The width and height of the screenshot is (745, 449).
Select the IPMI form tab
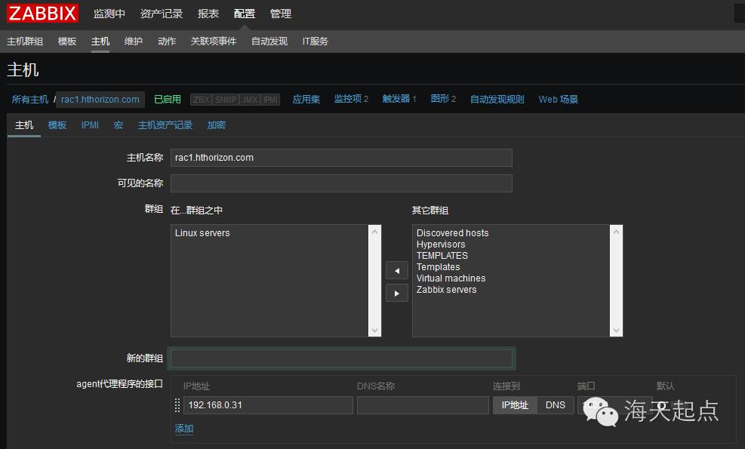pos(90,125)
